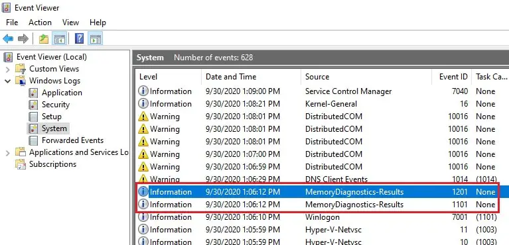Image resolution: width=509 pixels, height=245 pixels.
Task: Click the info icon of Kernel-General event
Action: coord(143,104)
